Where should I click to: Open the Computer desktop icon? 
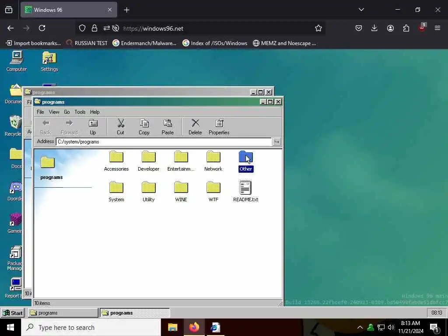(16, 61)
